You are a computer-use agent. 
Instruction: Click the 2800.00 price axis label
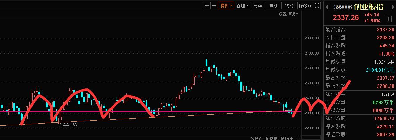click(x=312, y=38)
